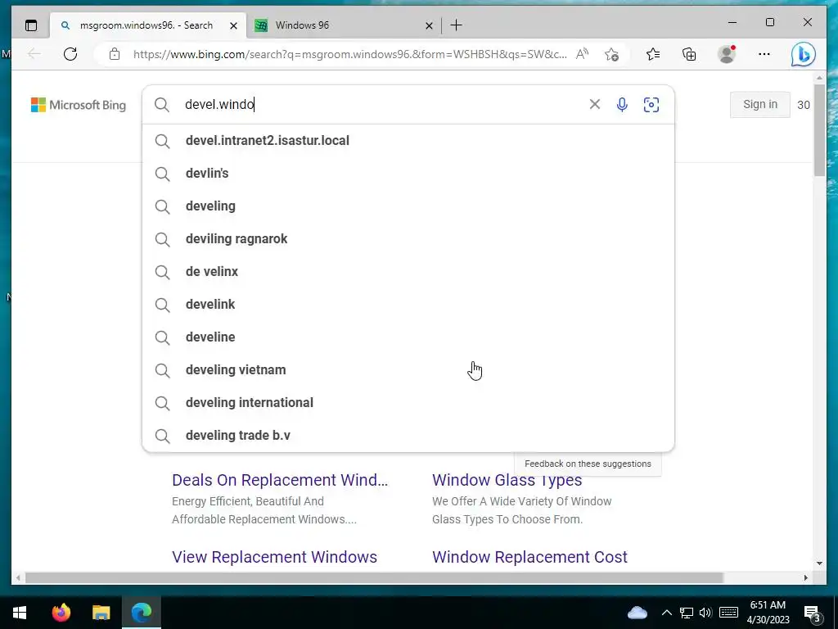838x629 pixels.
Task: Open Deals On Replacement Wind... link
Action: 280,480
